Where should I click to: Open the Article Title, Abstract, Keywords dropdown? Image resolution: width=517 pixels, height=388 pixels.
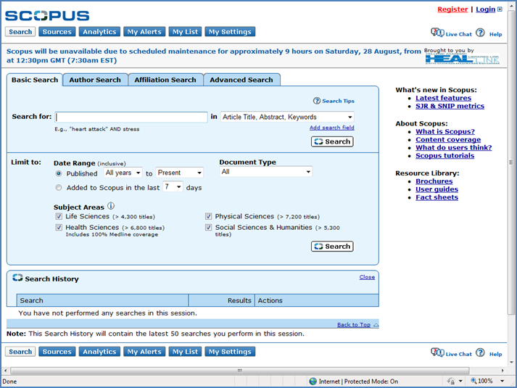pyautogui.click(x=287, y=117)
